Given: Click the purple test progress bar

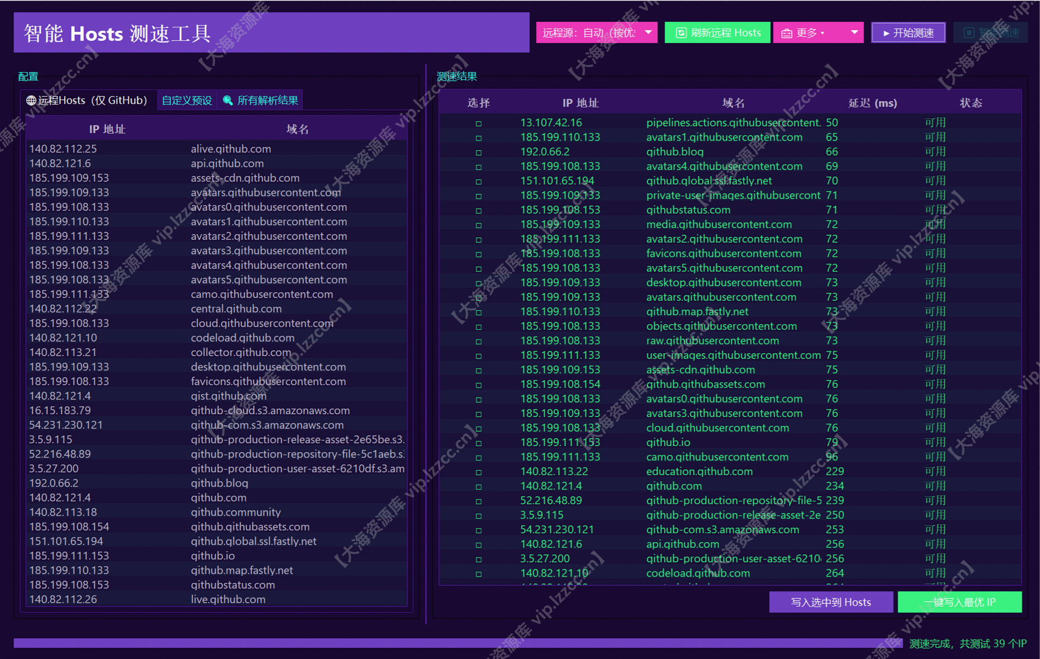Looking at the screenshot, I should [x=458, y=643].
